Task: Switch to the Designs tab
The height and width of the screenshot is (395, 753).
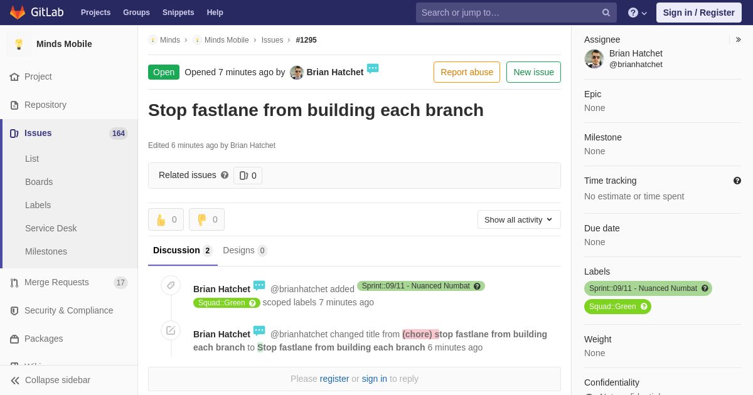Action: tap(245, 251)
